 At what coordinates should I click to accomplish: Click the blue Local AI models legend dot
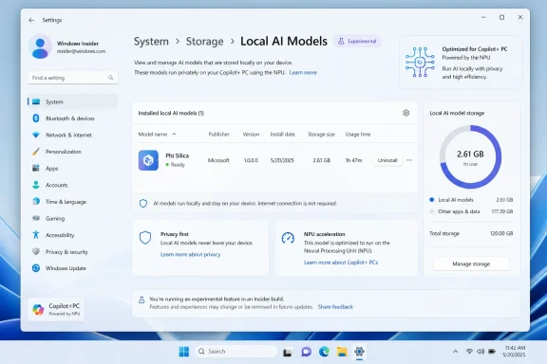431,200
